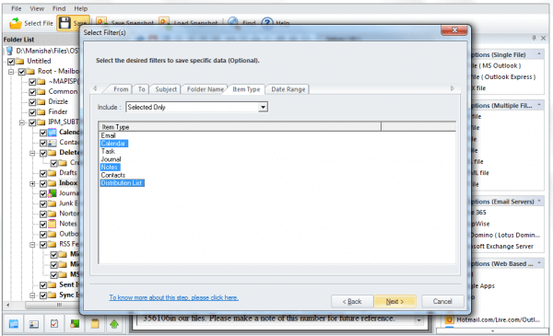
Task: Toggle the Root - Mailbox checkbox
Action: tap(22, 72)
